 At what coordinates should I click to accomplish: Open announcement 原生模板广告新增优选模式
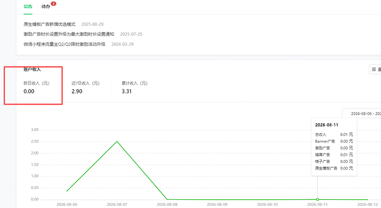pyautogui.click(x=50, y=24)
